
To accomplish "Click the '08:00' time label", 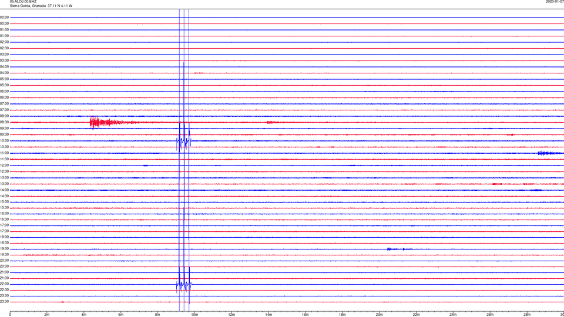I will (x=4, y=116).
